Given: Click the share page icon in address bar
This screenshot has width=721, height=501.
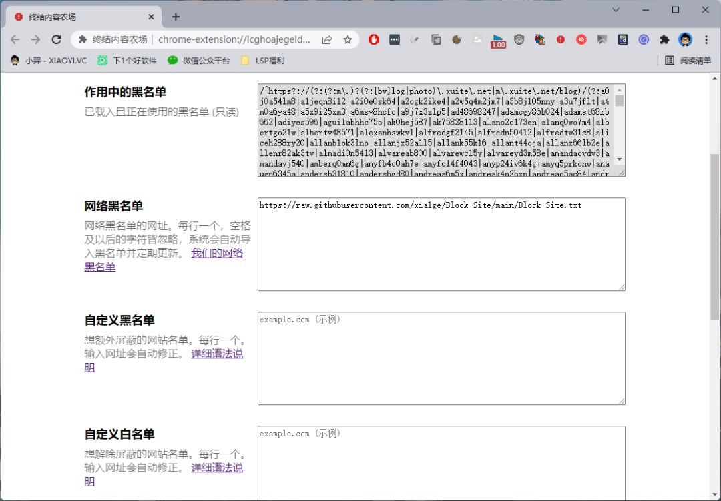Looking at the screenshot, I should click(x=327, y=39).
